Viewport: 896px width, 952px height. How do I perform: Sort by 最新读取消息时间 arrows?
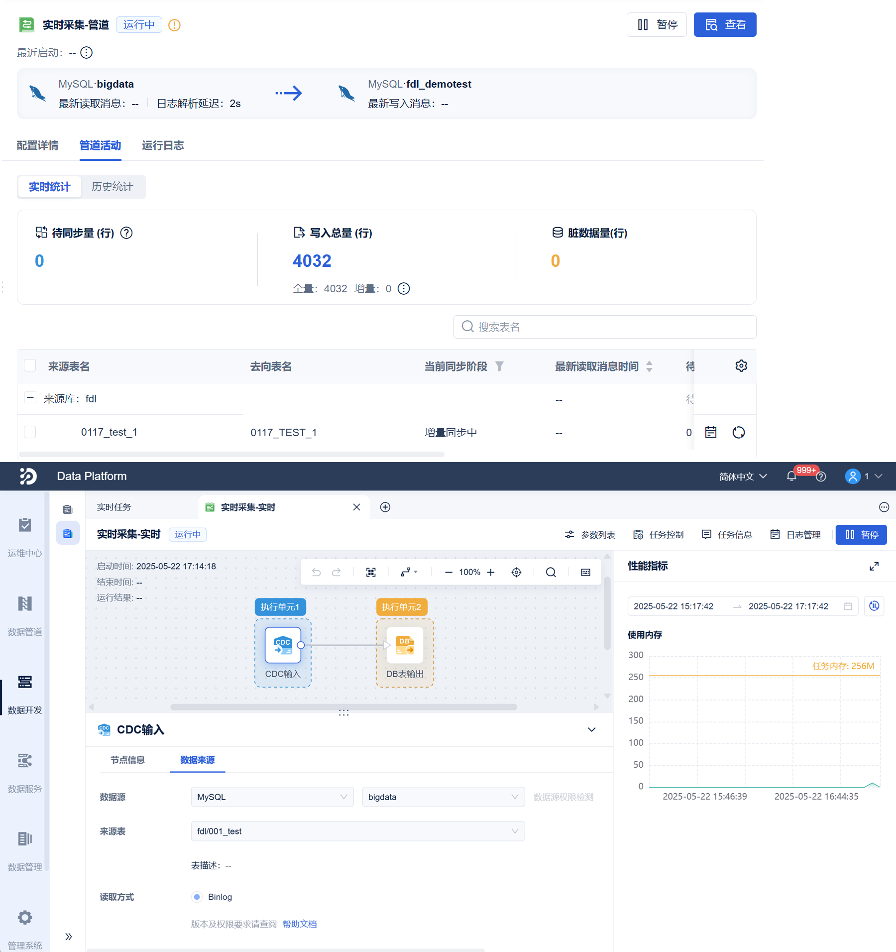tap(649, 366)
